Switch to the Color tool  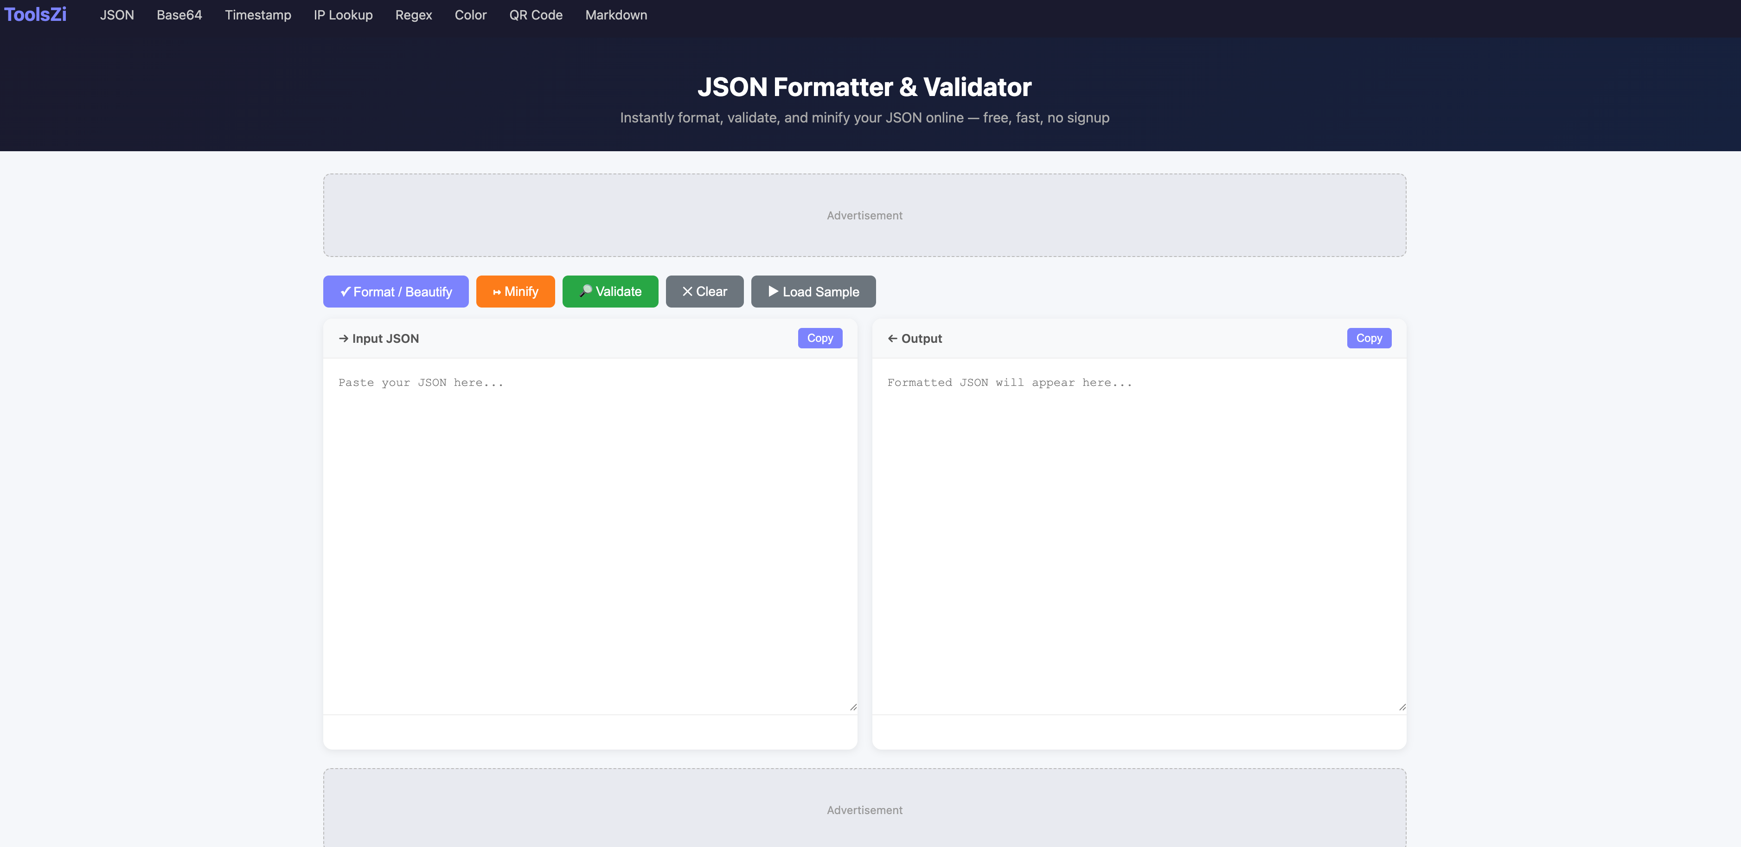point(470,15)
